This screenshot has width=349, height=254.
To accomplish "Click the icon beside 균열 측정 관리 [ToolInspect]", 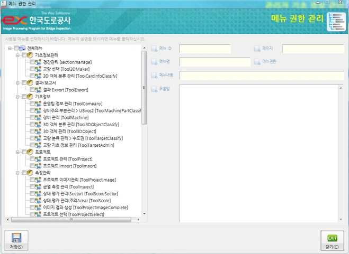I will pyautogui.click(x=38, y=186).
